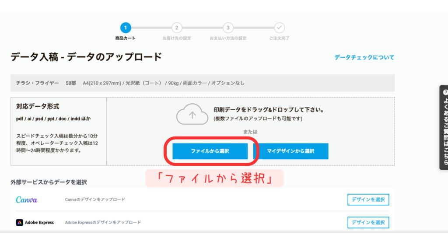Open the データチェックについて link
The image size is (448, 252).
pos(364,56)
